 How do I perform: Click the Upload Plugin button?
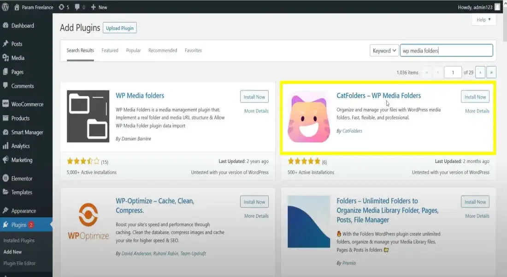coord(120,28)
